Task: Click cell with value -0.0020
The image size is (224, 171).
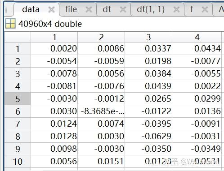Action: pos(54,49)
